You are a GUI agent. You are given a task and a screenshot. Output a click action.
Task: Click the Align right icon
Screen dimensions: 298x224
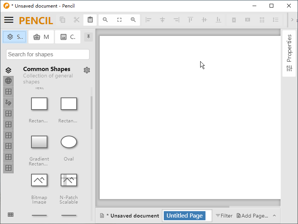[176, 20]
